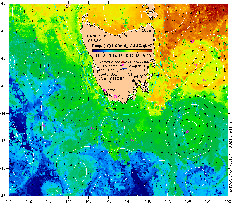Image resolution: width=234 pixels, height=205 pixels.
Task: Select Argo float marker near 148.7E 43.8S
Action: tap(163, 109)
